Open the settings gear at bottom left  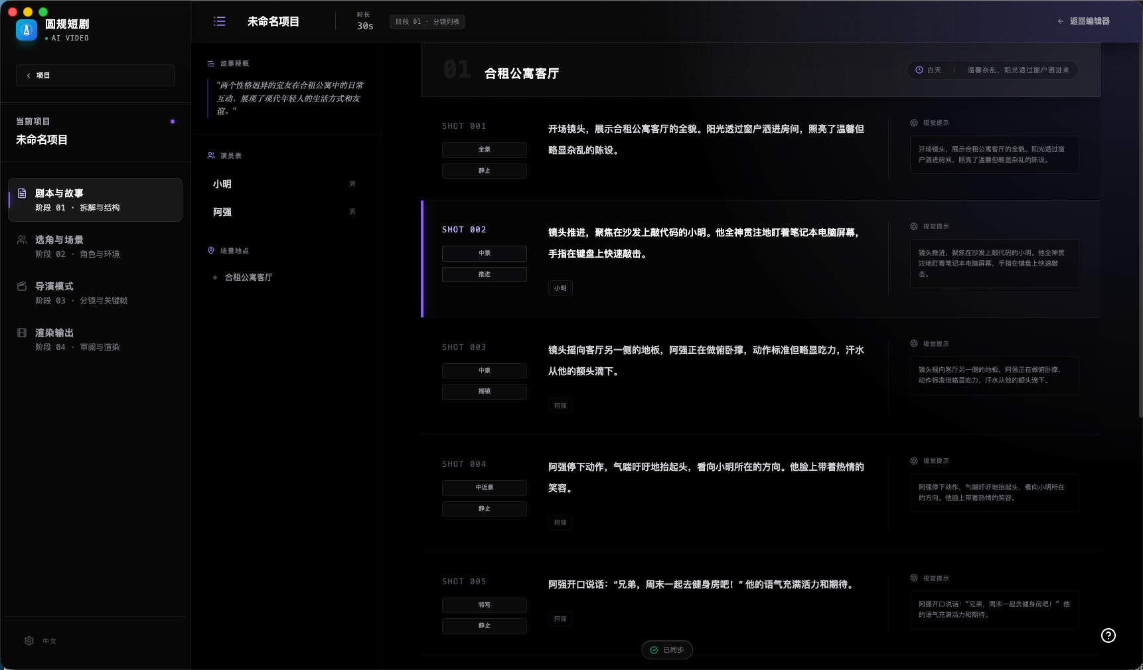(29, 641)
